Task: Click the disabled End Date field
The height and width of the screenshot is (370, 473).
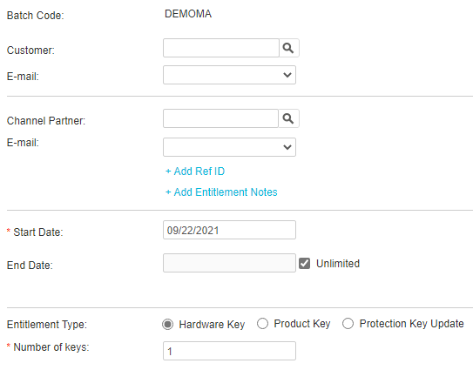Action: pos(229,263)
